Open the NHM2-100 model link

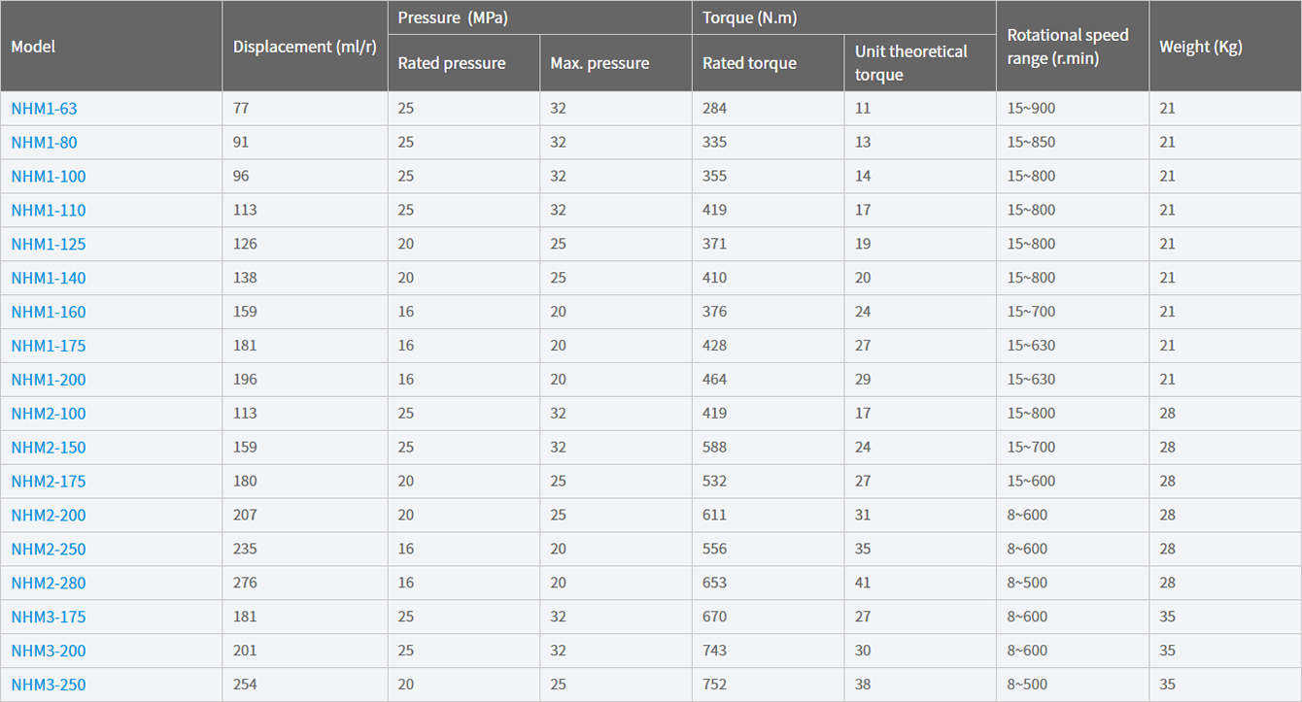pyautogui.click(x=49, y=414)
